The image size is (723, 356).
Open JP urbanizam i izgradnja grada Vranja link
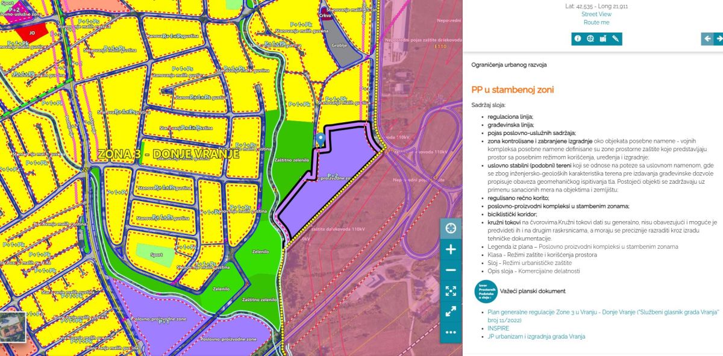(x=536, y=337)
